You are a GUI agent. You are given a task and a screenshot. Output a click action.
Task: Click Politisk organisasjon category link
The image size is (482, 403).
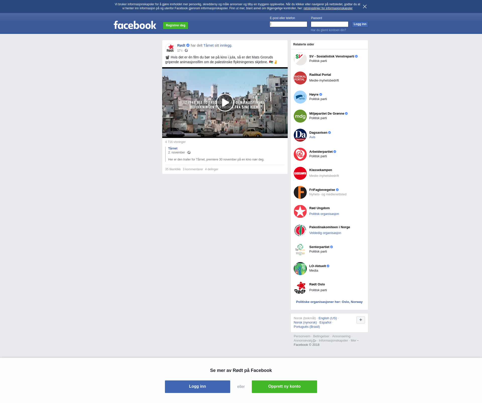[x=324, y=214]
